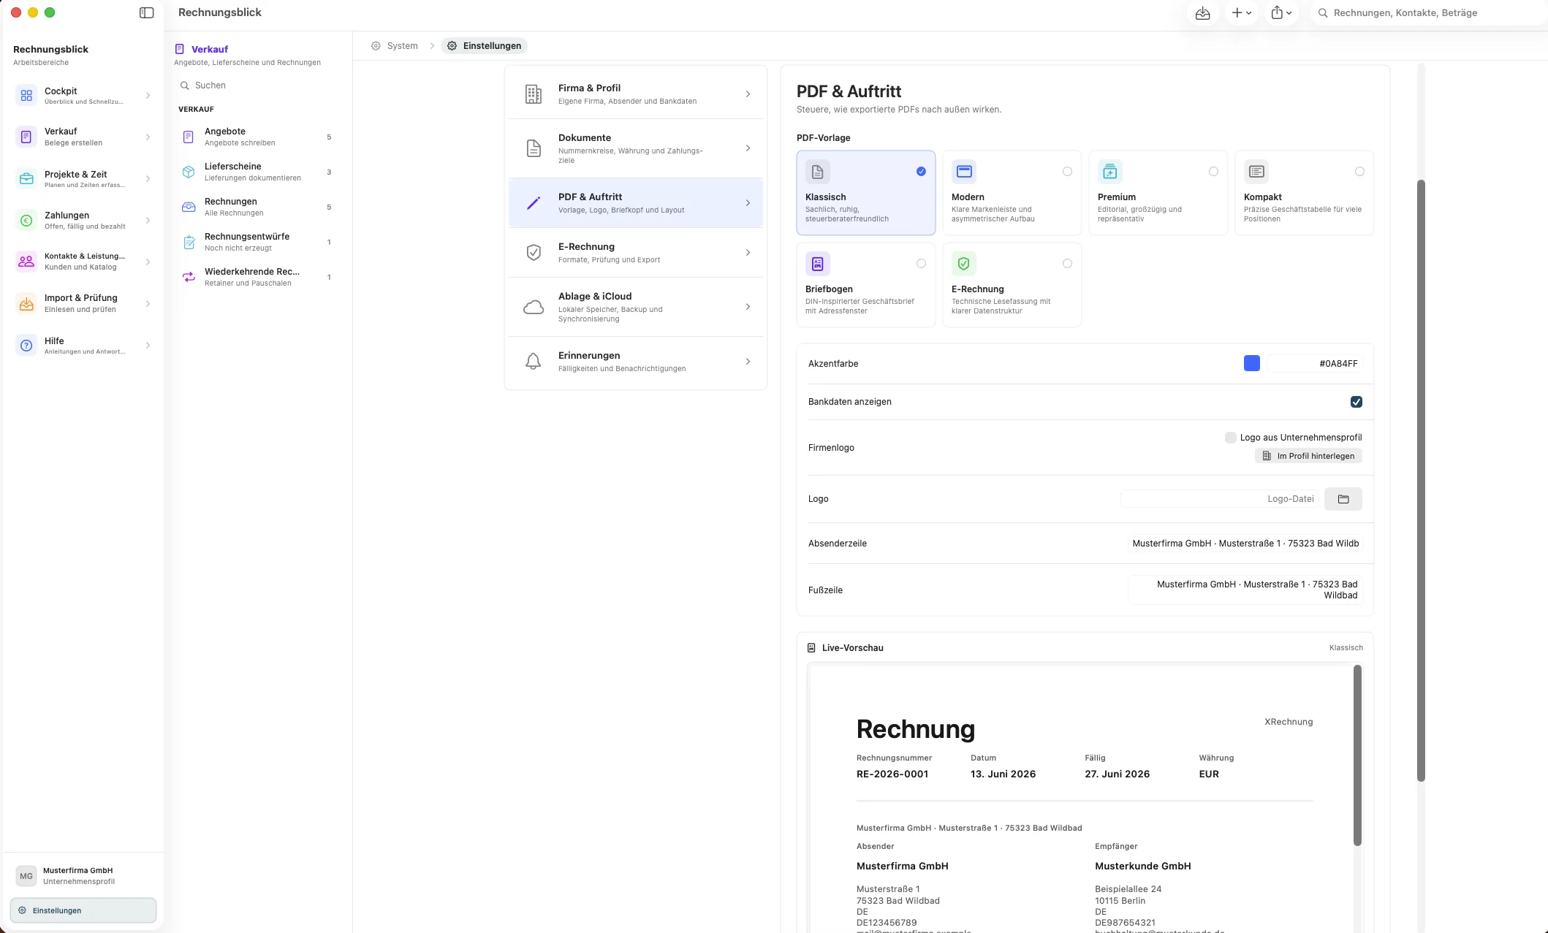Viewport: 1548px width, 933px height.
Task: Select the Briefbogen template radio
Action: click(921, 264)
